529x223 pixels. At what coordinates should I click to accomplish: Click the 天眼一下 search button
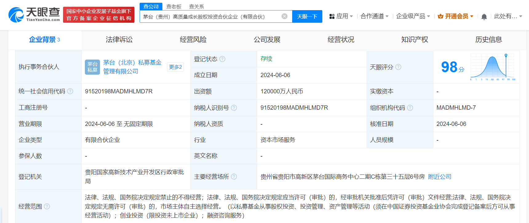click(307, 16)
